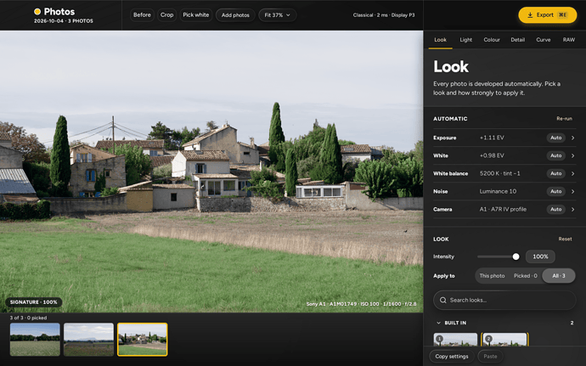Switch to the Light tab
Viewport: 586px width, 366px height.
[465, 40]
